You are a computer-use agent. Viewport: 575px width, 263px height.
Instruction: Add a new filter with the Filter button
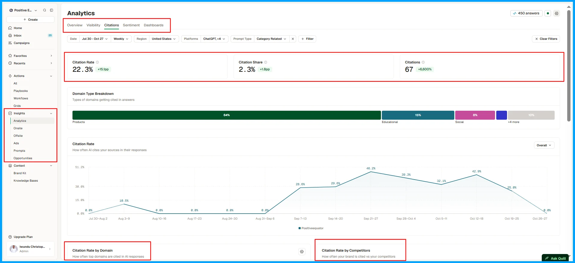307,39
